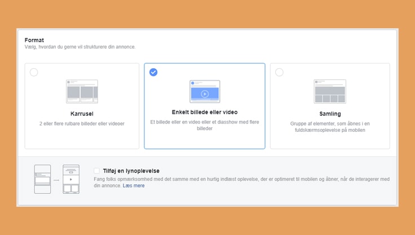This screenshot has width=415, height=235.
Task: Enable the Tilføj en lynoplevelse checkbox
Action: tap(97, 171)
